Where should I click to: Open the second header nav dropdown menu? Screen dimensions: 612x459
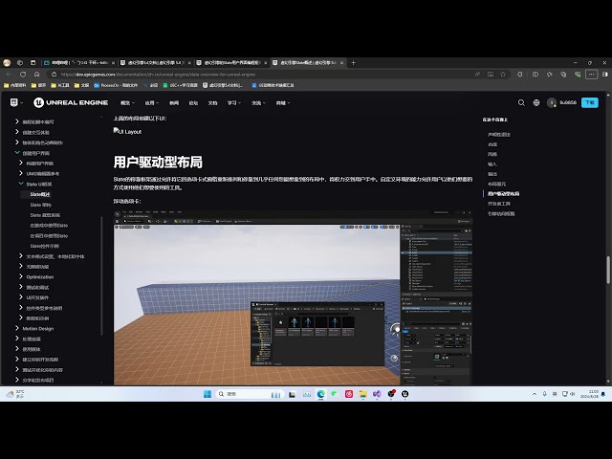tap(151, 102)
